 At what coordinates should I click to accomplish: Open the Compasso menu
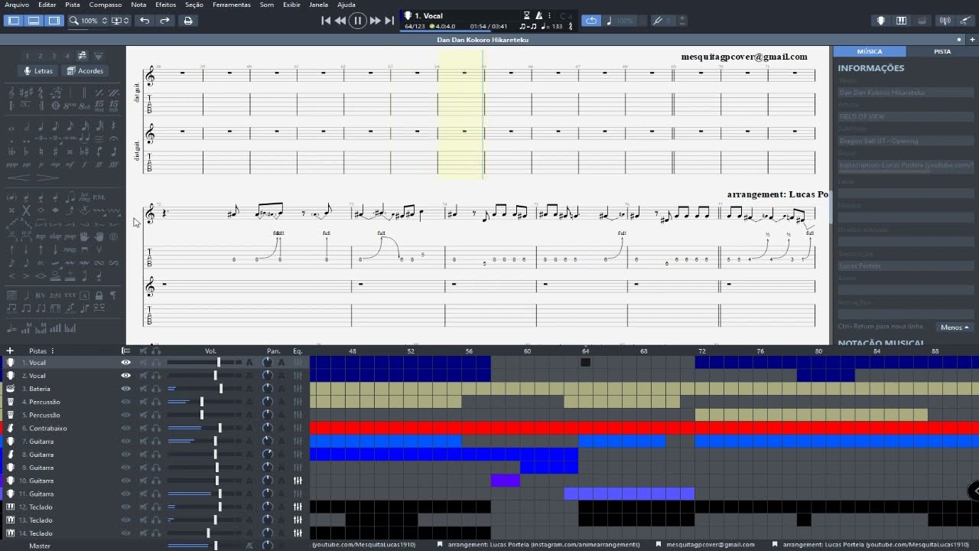[106, 5]
